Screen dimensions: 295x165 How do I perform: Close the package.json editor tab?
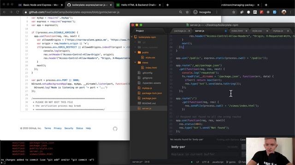pyautogui.click(x=189, y=31)
